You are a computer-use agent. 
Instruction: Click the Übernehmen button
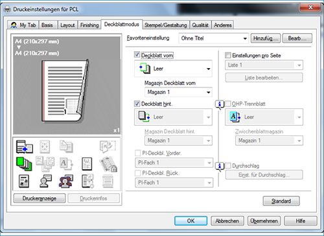[264, 221]
